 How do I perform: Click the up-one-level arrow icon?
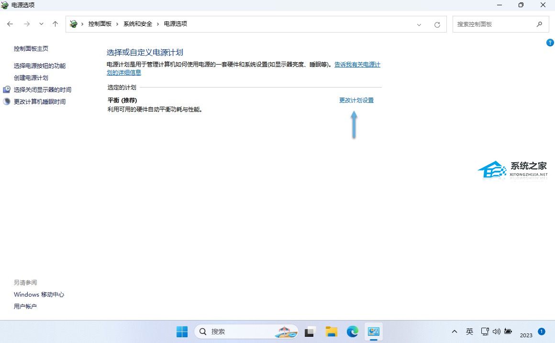click(x=55, y=24)
